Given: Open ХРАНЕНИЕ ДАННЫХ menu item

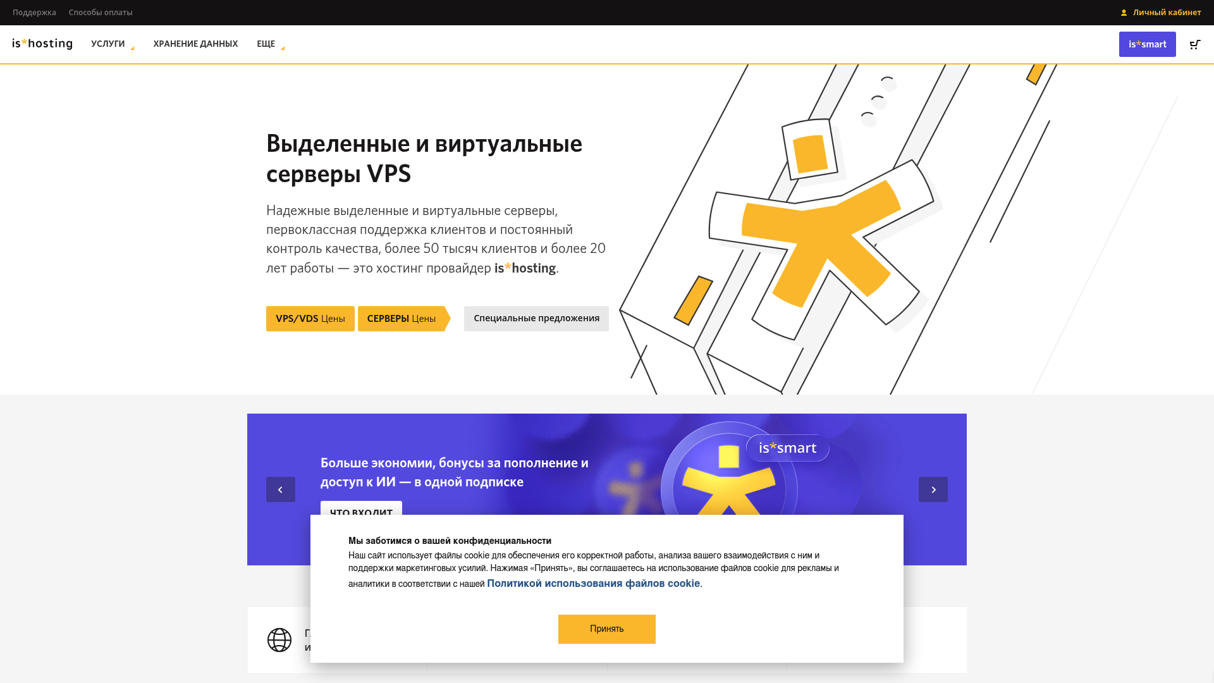Looking at the screenshot, I should point(195,44).
